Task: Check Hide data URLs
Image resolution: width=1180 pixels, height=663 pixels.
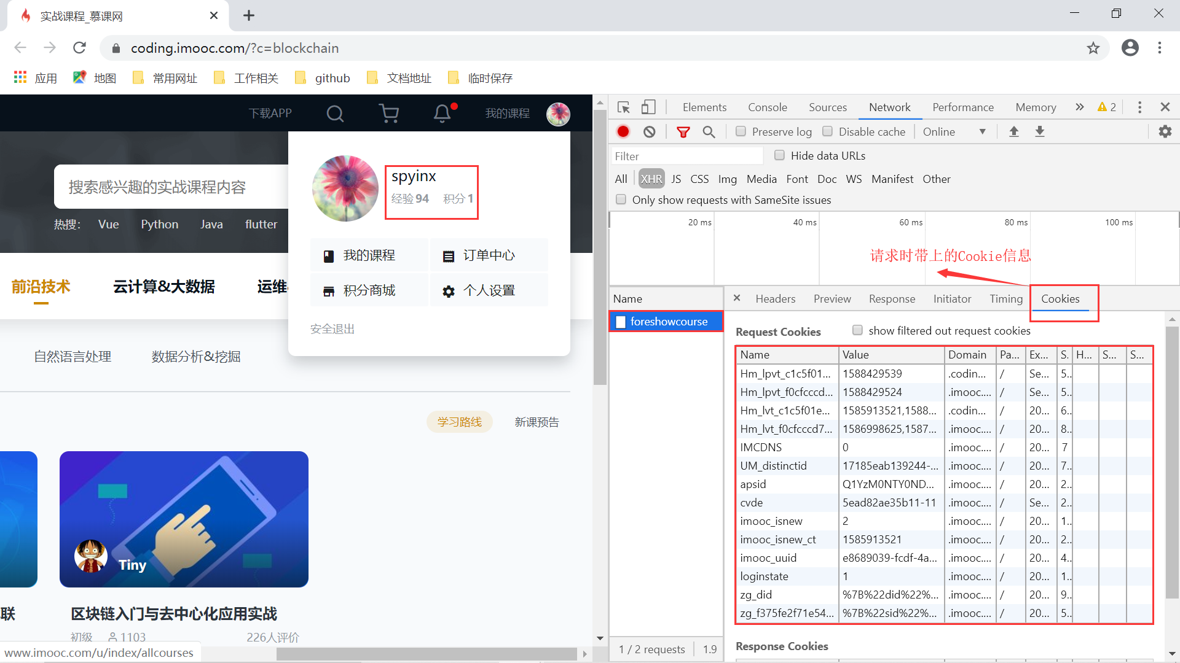Action: [x=779, y=155]
